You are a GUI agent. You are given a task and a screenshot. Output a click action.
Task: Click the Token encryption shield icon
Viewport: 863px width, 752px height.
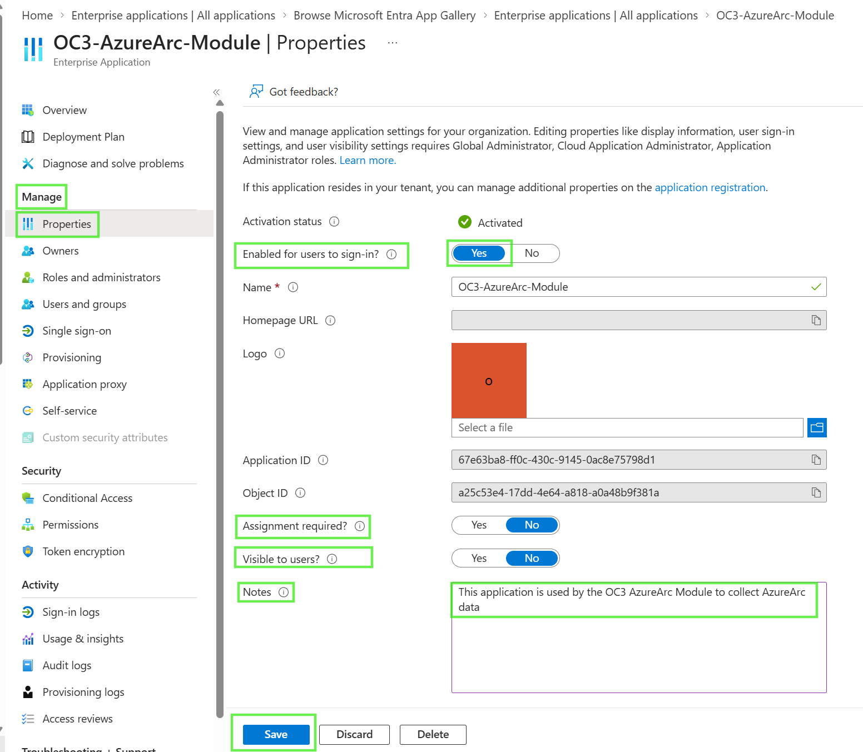click(28, 551)
